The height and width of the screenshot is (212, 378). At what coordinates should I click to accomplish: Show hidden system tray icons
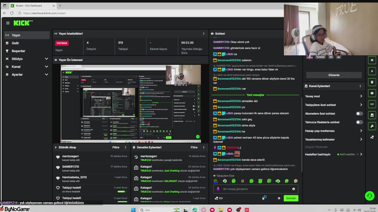[x=329, y=210]
